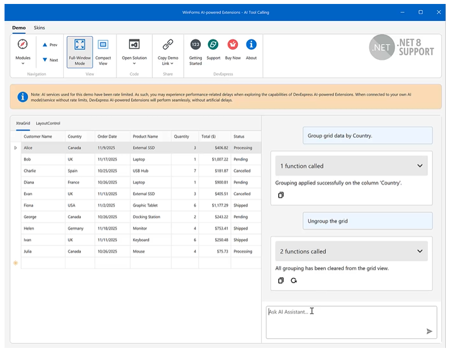The image size is (449, 353).
Task: Open Solution in Visual Studio
Action: [134, 52]
